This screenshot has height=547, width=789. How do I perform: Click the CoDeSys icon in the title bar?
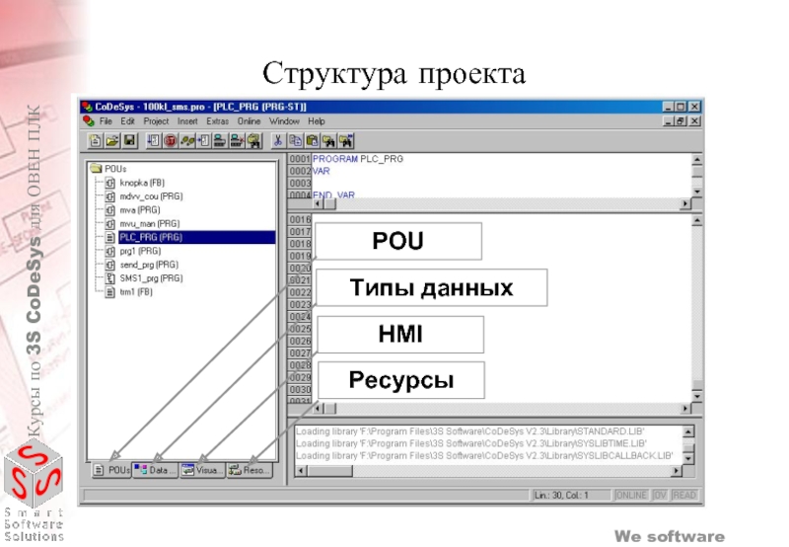(87, 107)
